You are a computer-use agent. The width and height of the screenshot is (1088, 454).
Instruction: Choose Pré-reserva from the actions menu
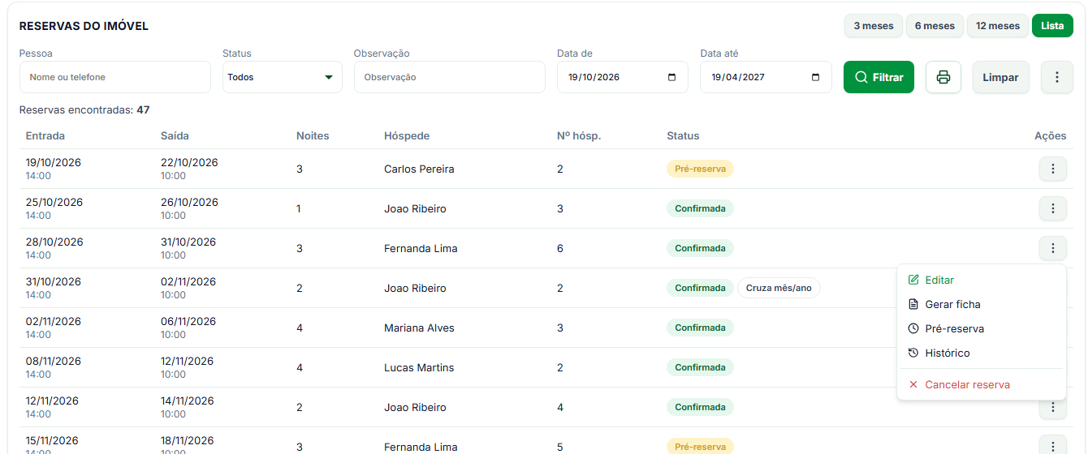[982, 328]
